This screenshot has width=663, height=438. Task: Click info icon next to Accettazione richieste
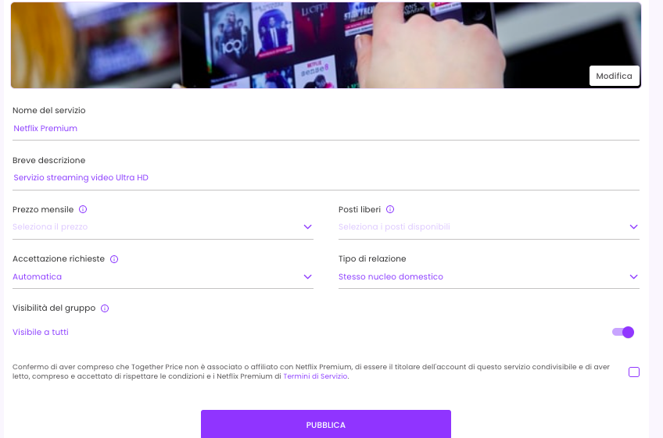coord(113,258)
